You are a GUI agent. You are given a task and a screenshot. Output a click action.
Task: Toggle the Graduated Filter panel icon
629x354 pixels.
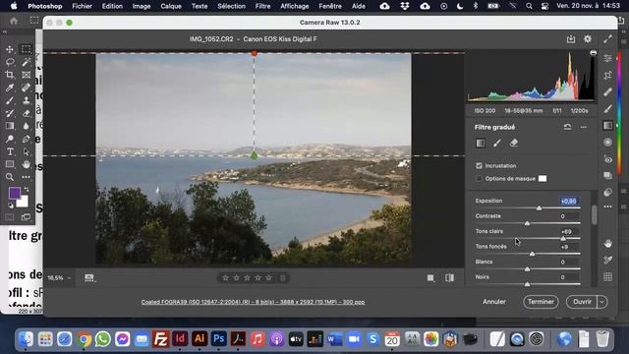pos(607,125)
